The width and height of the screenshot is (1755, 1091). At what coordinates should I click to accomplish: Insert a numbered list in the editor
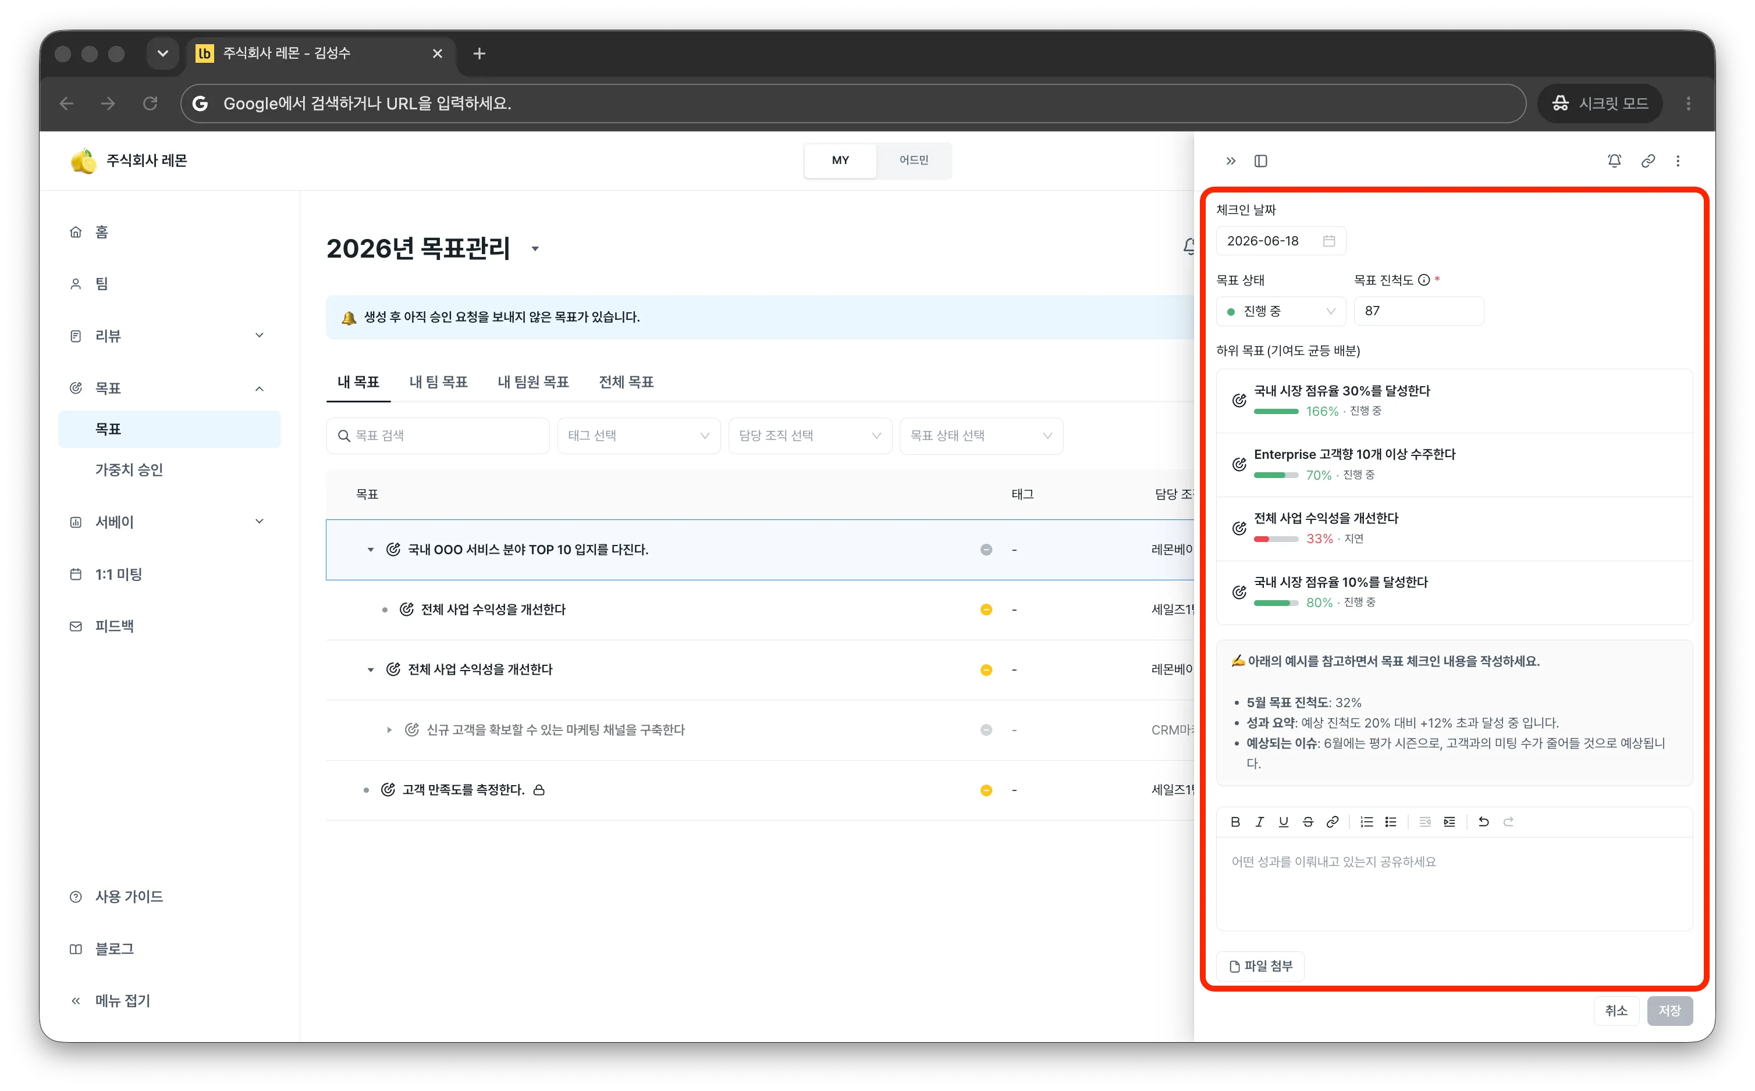point(1367,822)
